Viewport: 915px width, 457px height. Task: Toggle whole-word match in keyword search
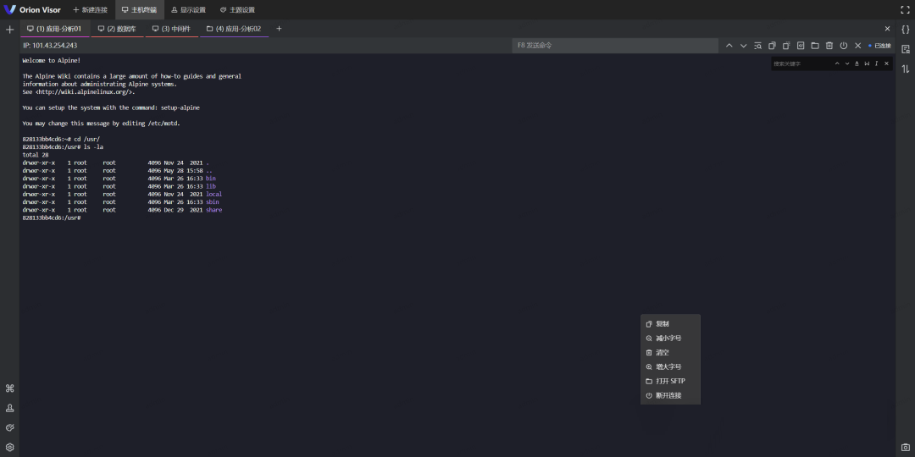pyautogui.click(x=867, y=63)
